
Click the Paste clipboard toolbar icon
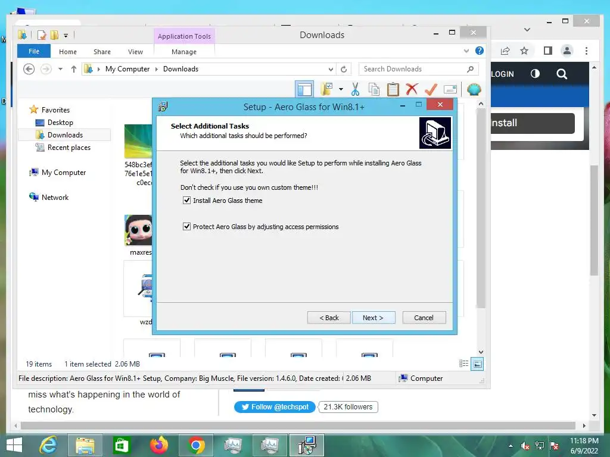click(x=393, y=89)
